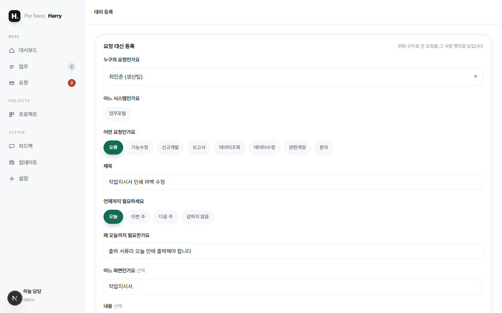Screen dimensions: 502x313
Task: Choose the 급하지 않음 deadline option
Action: (198, 217)
